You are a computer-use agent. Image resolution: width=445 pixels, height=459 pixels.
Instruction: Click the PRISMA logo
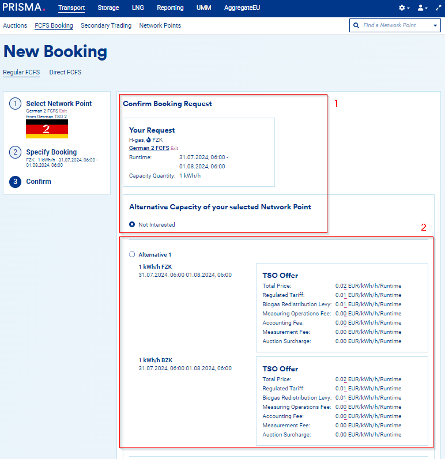24,7
